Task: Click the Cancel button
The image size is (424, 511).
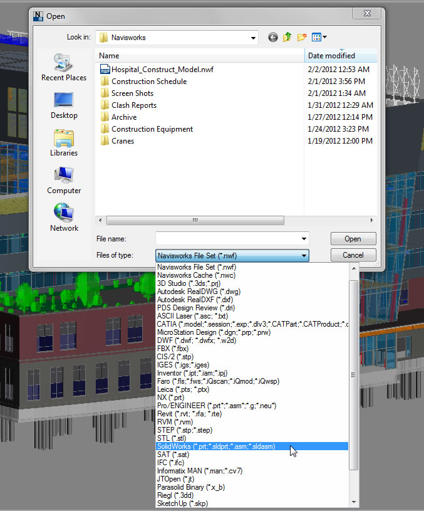Action: coord(353,255)
